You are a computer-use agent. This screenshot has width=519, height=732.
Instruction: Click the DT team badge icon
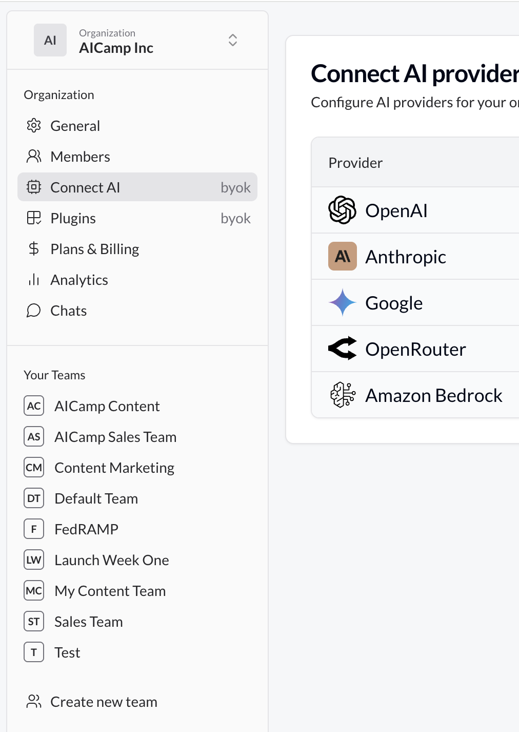[34, 498]
